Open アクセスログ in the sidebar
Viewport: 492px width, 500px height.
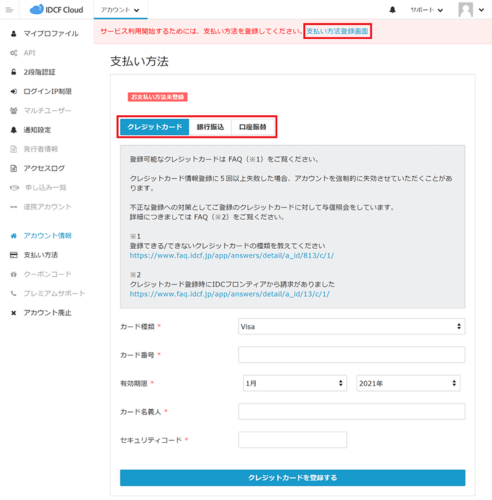click(x=44, y=168)
